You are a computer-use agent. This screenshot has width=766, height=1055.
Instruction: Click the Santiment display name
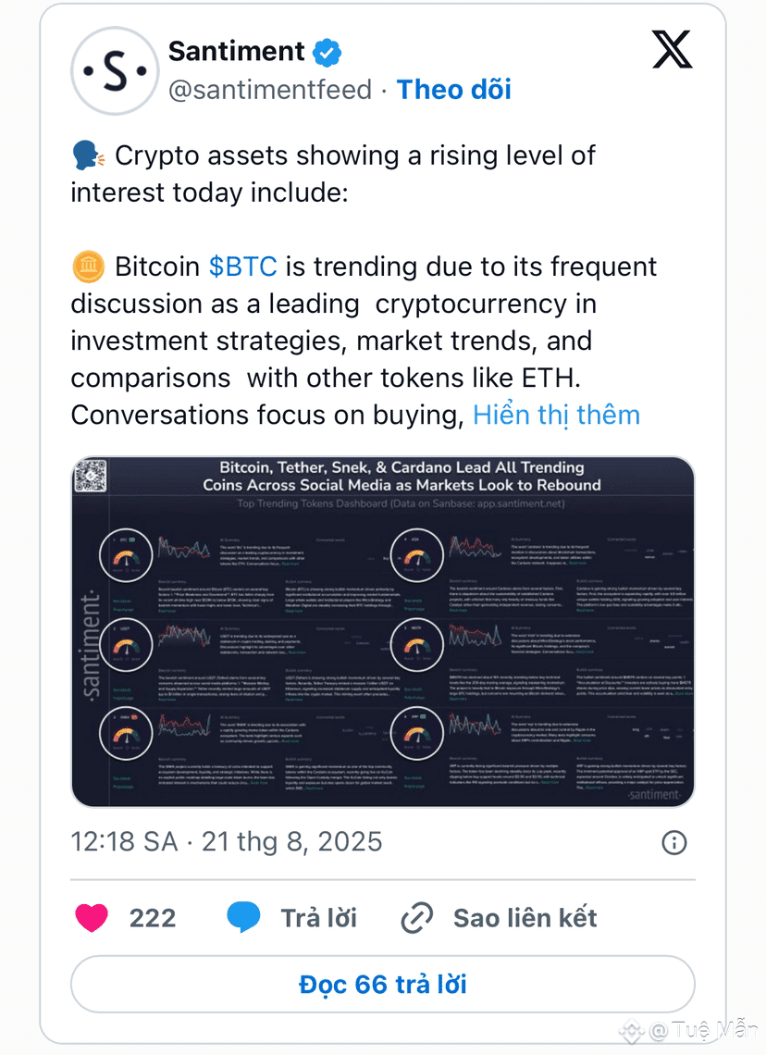pos(236,52)
